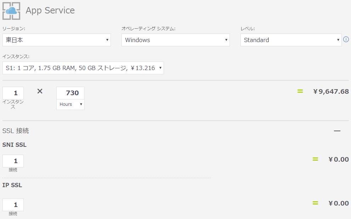
Task: Click the multiplication symbol between instances and hours
Action: 40,91
